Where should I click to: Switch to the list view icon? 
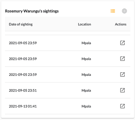pyautogui.click(x=113, y=11)
